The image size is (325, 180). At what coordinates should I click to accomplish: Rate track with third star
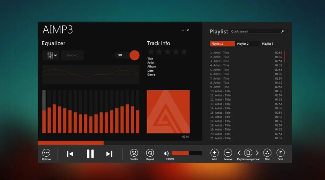(167, 52)
